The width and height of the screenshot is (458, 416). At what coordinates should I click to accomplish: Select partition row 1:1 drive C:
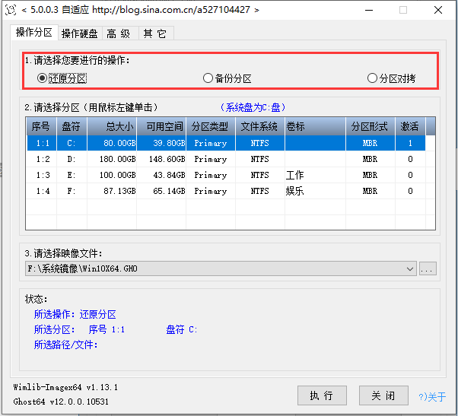pos(228,143)
